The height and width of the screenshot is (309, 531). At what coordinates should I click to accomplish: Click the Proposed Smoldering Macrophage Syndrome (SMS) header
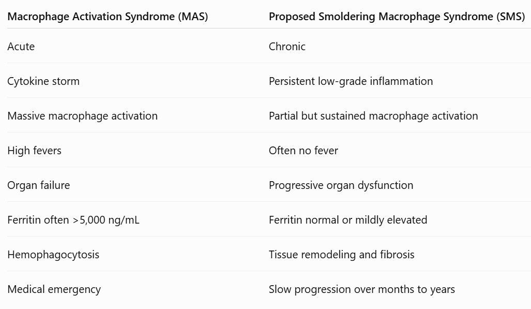click(x=397, y=17)
